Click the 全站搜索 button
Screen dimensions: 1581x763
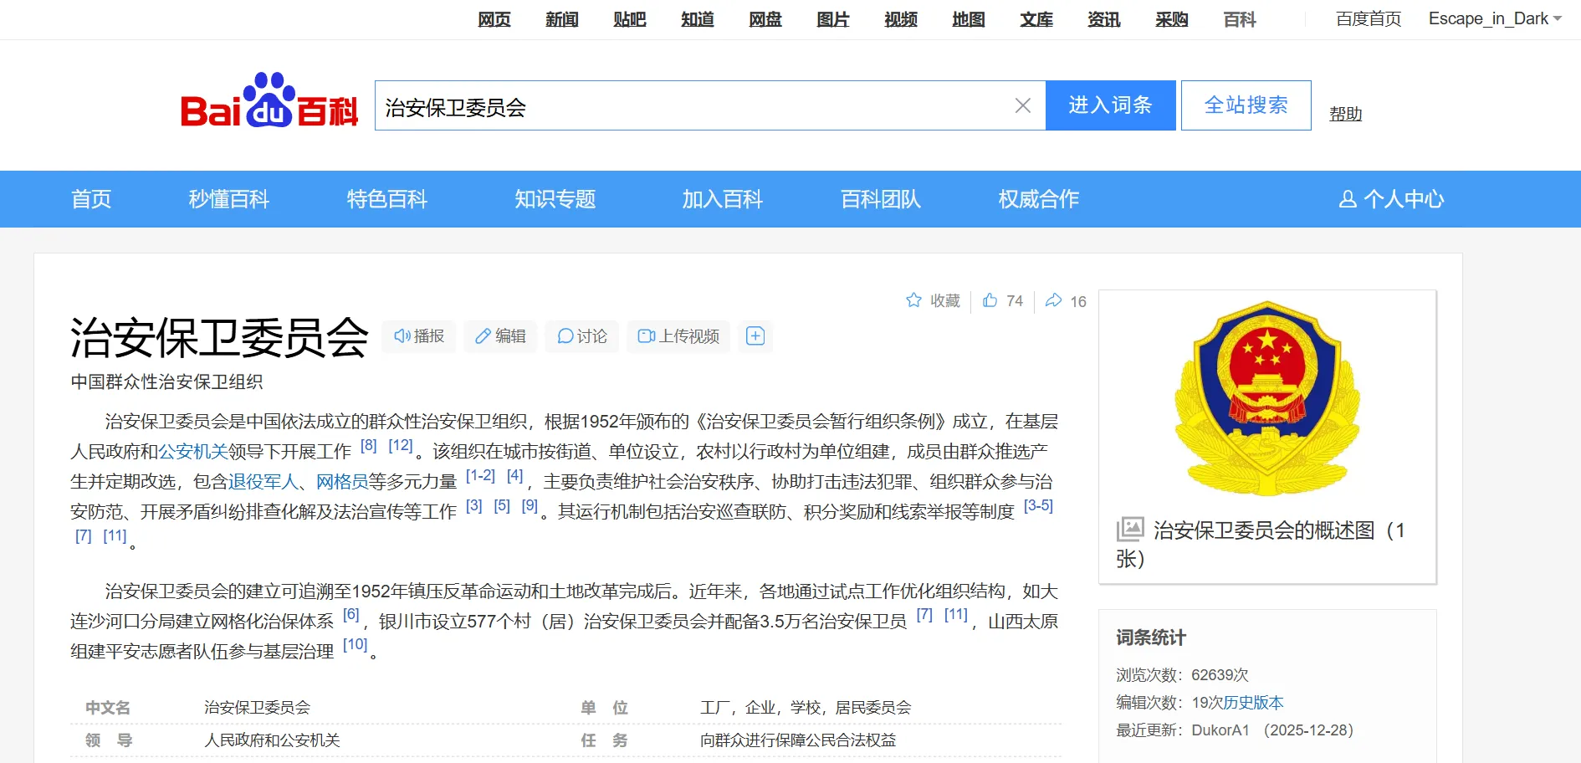coord(1245,105)
